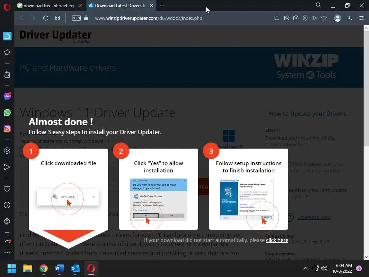This screenshot has height=277, width=369.
Task: Go to Opera start page home icon
Action: tap(7, 36)
